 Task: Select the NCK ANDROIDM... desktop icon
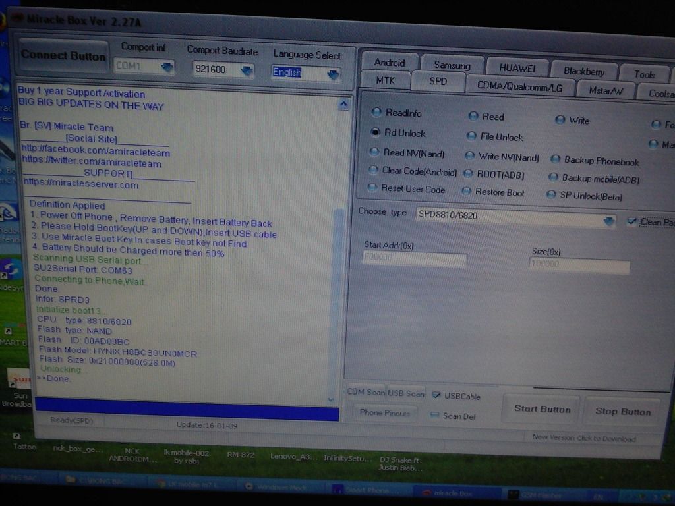[132, 455]
